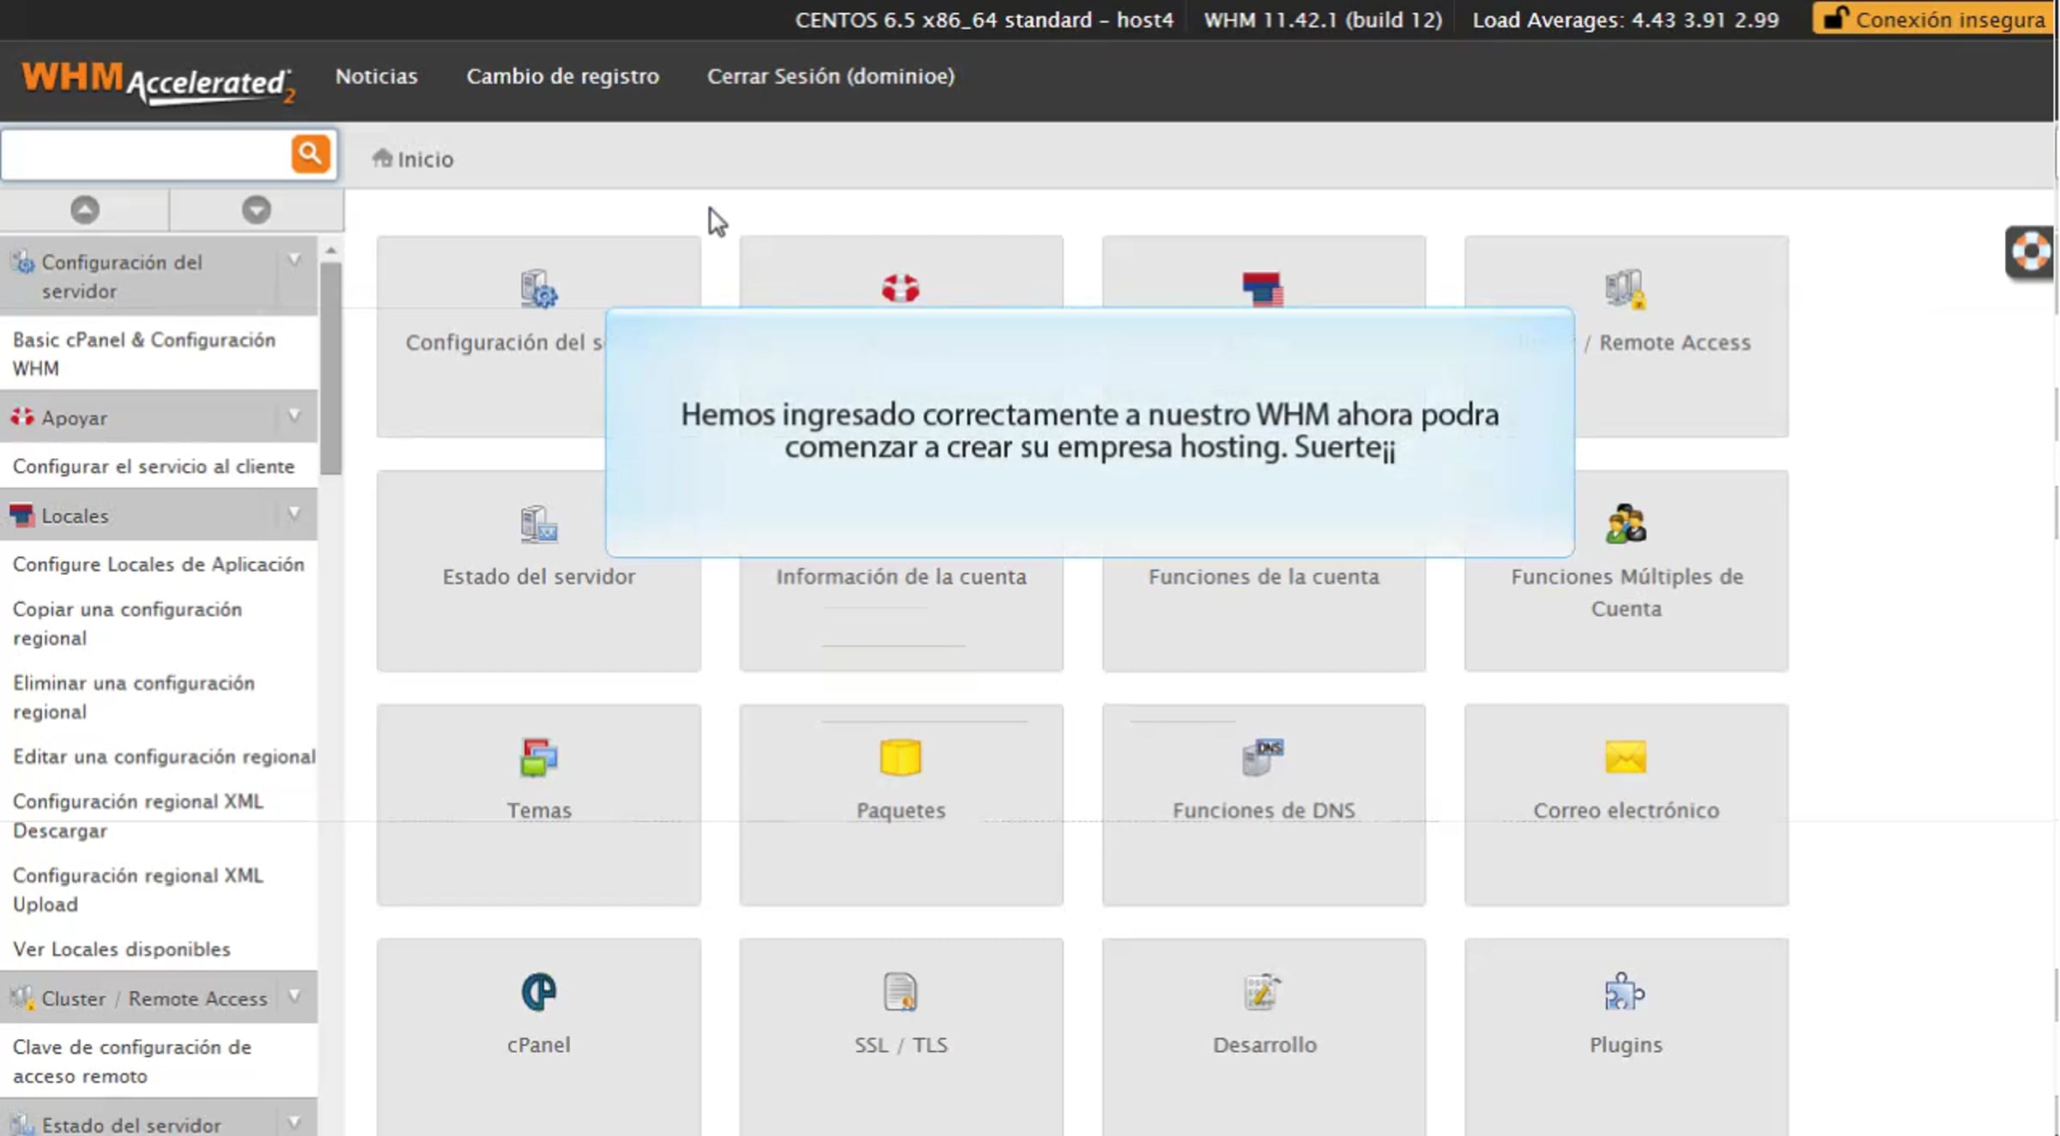Open Ver Locales disponibles

pyautogui.click(x=122, y=948)
